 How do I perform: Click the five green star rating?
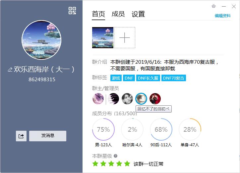111,164
